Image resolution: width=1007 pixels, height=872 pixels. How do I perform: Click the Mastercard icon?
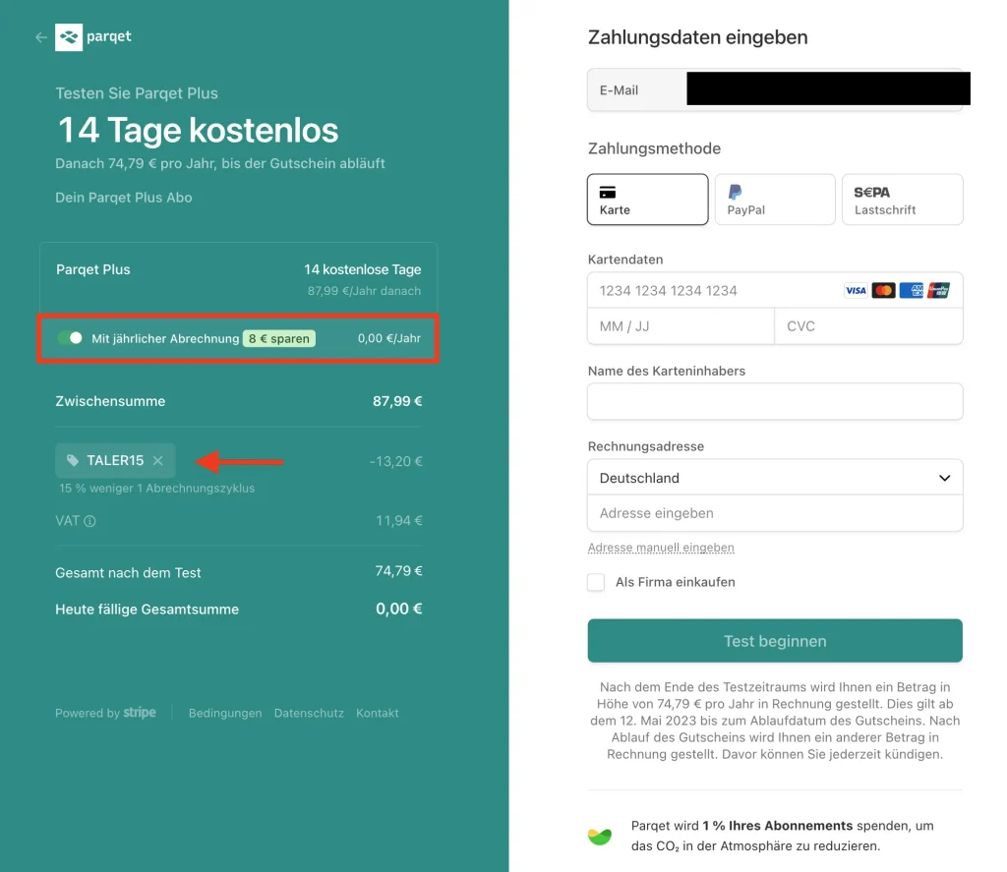coord(883,291)
